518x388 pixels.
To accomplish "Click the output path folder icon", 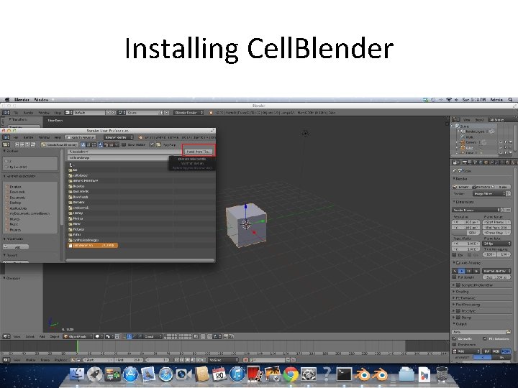I will tap(509, 331).
